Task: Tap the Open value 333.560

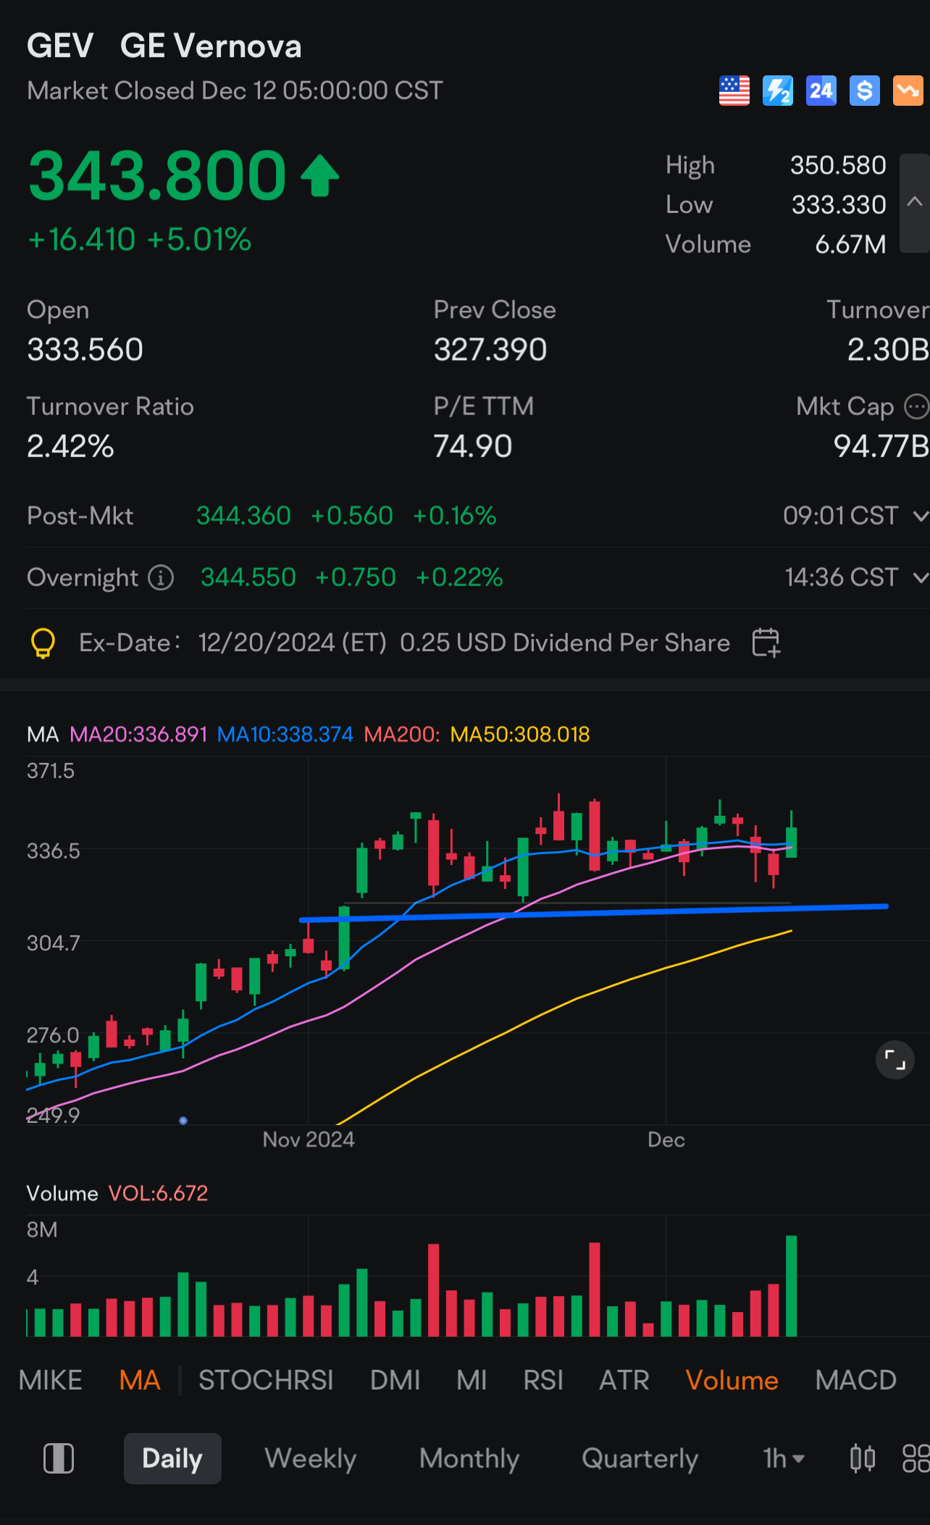Action: (x=85, y=350)
